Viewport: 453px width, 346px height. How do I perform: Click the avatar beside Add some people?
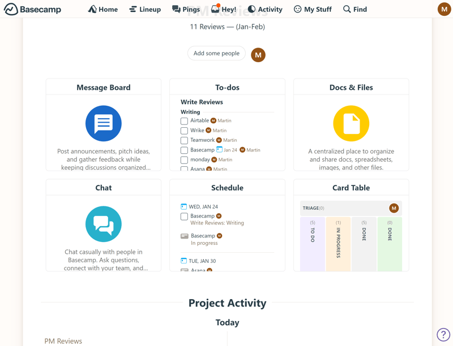pyautogui.click(x=258, y=55)
